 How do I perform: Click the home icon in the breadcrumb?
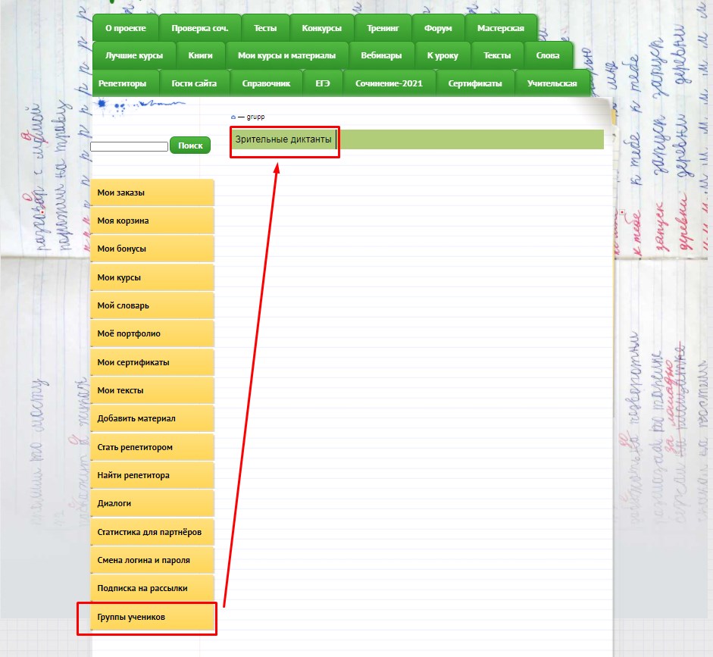coord(233,117)
